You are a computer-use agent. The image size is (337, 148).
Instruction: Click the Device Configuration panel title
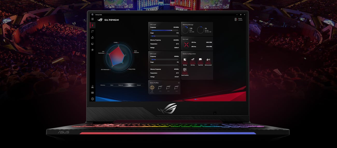click(x=189, y=54)
